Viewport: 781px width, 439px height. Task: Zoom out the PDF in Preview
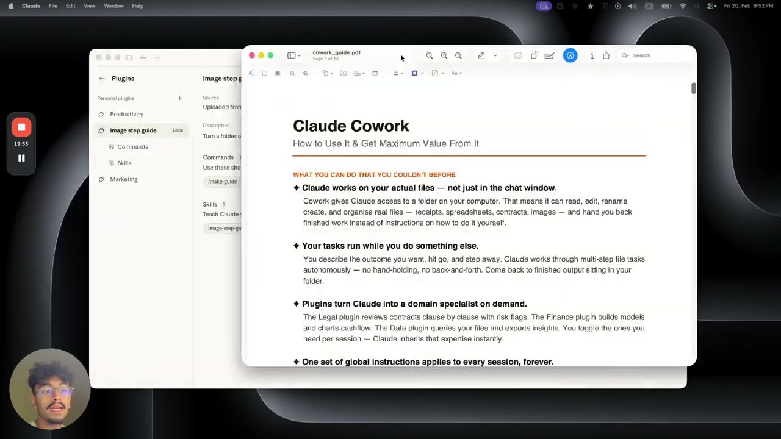point(430,55)
